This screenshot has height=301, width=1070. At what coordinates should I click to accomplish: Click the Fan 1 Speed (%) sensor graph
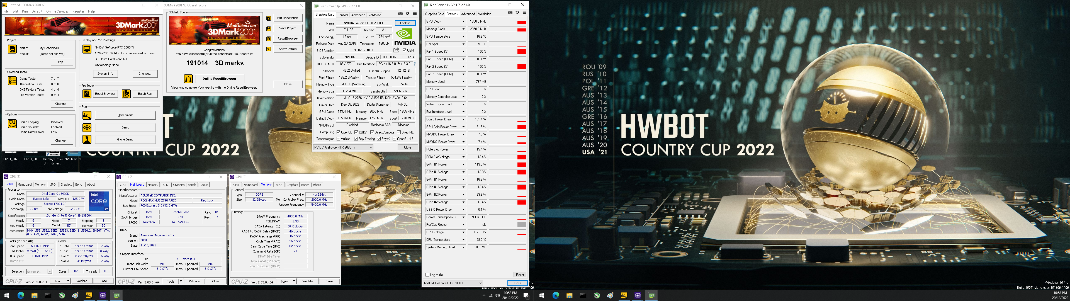click(508, 52)
